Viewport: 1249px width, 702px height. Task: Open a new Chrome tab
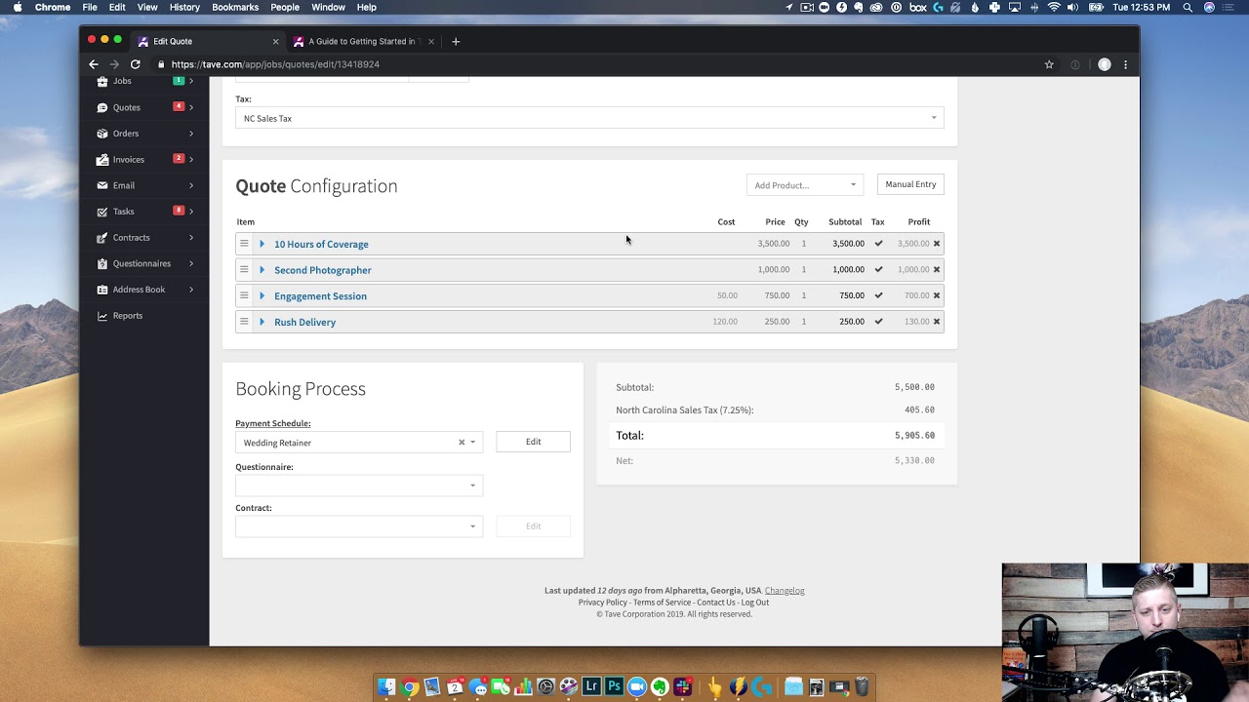(x=456, y=41)
